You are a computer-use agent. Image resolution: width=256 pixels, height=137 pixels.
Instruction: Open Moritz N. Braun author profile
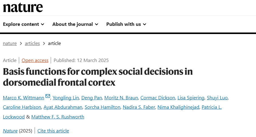click(121, 98)
